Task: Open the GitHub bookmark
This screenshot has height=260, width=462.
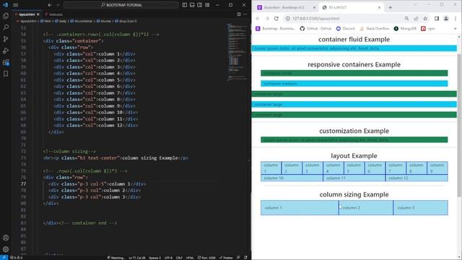Action: coord(315,29)
